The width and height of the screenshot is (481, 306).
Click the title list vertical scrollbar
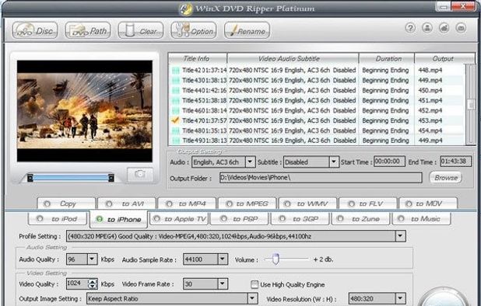pos(471,104)
